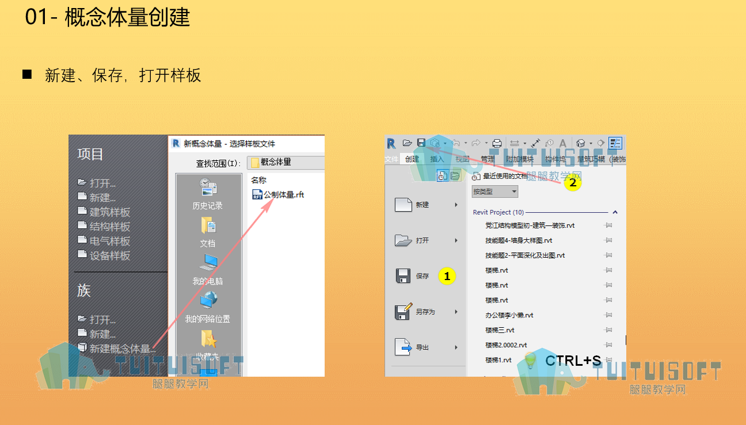
Task: Show recent documents via the clock-page icon
Action: pos(442,175)
